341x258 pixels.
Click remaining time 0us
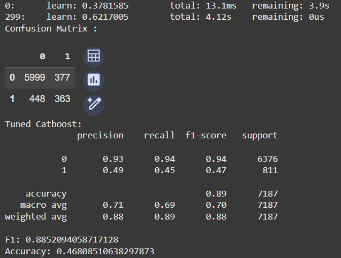(316, 17)
